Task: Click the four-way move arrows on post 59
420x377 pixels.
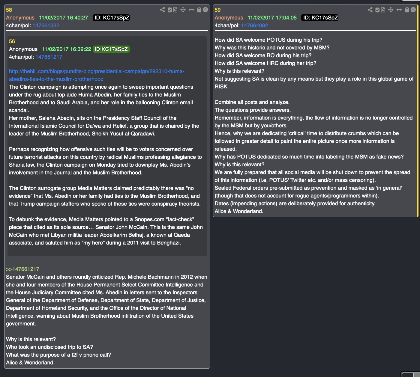Action: tap(391, 10)
